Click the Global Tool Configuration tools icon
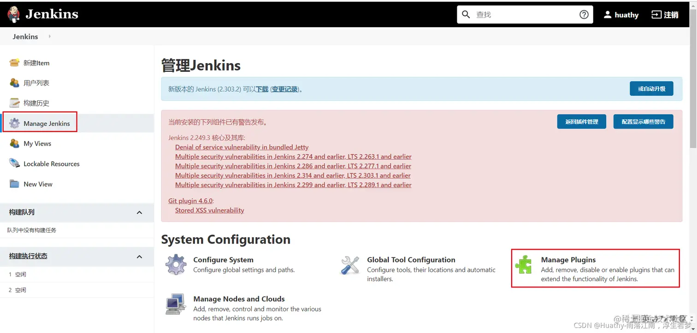Viewport: 697px width, 333px height. (x=350, y=265)
